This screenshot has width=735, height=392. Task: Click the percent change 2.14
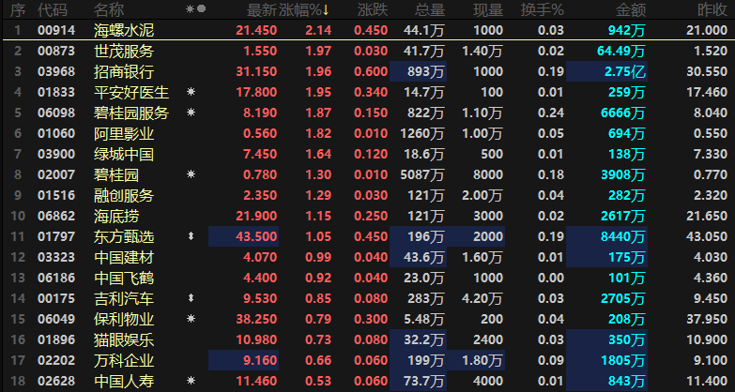[318, 30]
